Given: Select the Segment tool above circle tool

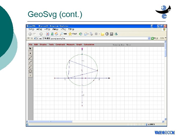Looking at the screenshot, I should tap(30, 66).
